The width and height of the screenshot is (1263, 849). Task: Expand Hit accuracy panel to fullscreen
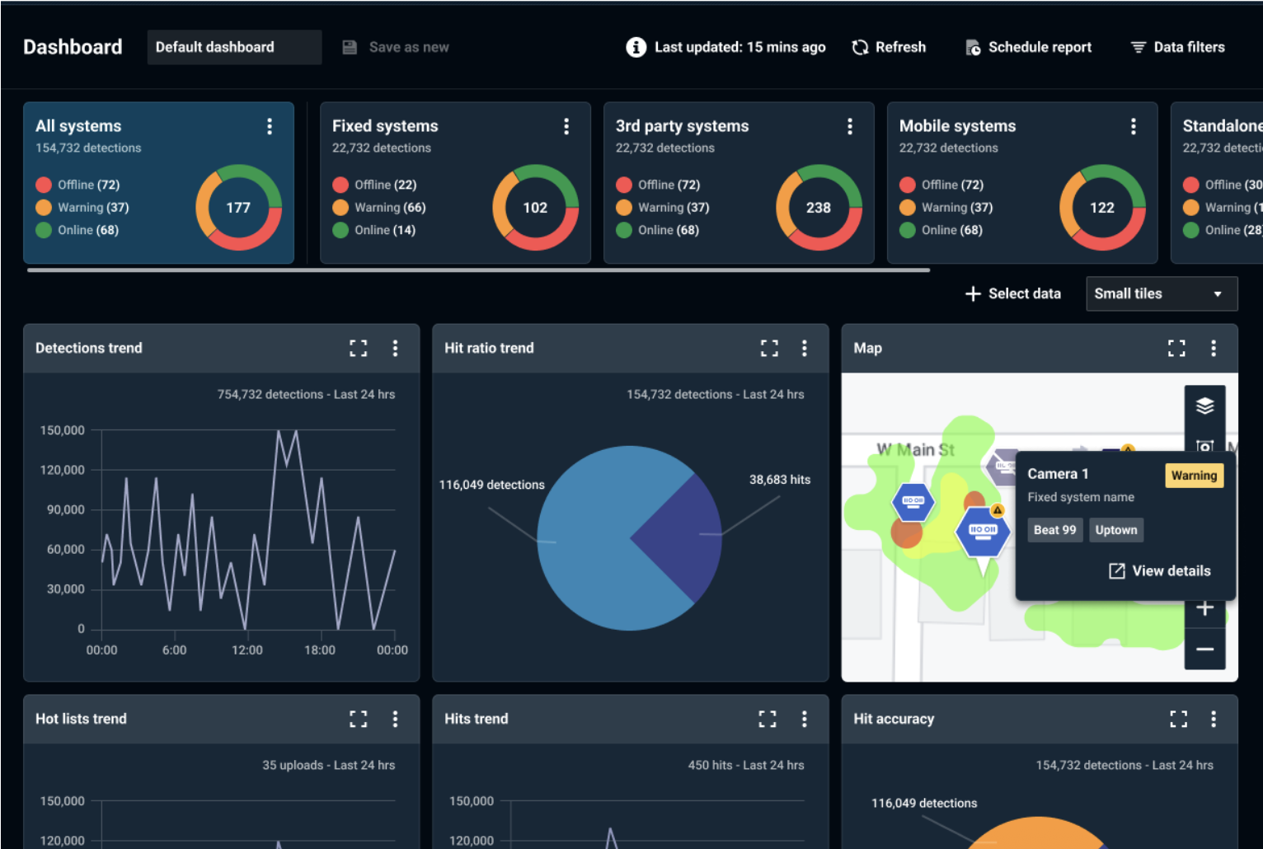click(x=1179, y=720)
